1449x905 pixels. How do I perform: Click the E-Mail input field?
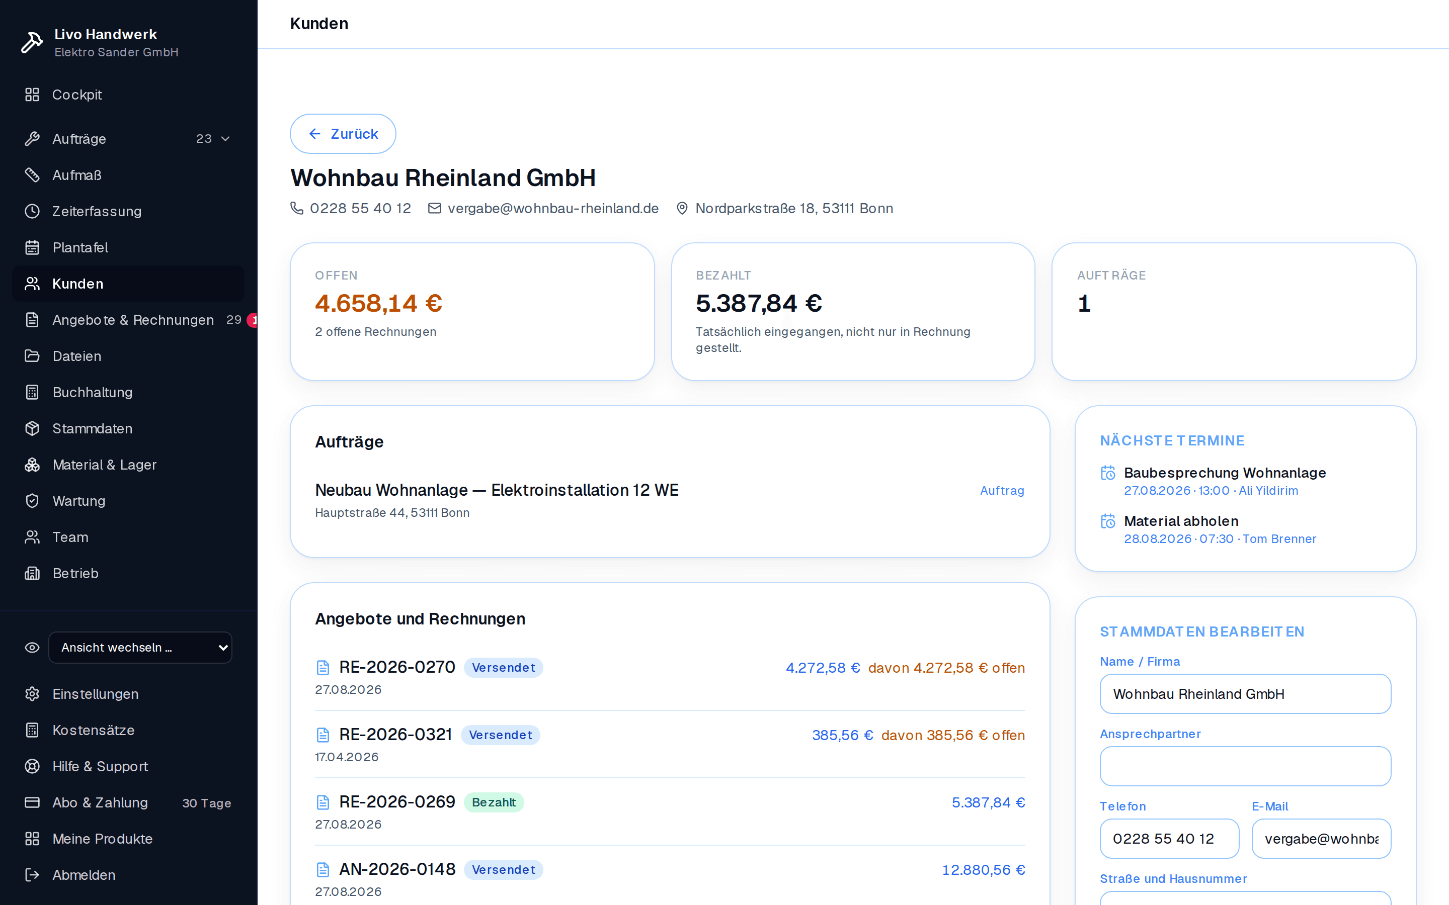[1321, 839]
